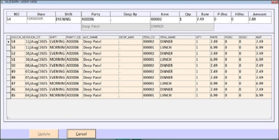Image resolution: width=279 pixels, height=140 pixels.
Task: Close the Sales Entry window
Action: tap(274, 2)
